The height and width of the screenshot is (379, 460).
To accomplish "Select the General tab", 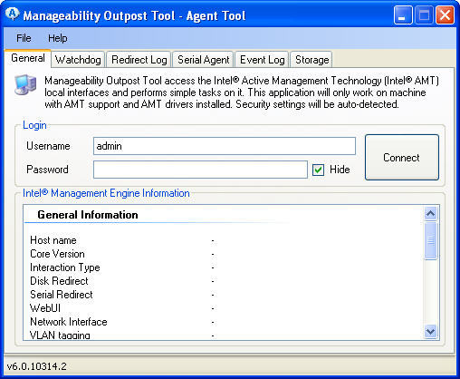I will [28, 58].
